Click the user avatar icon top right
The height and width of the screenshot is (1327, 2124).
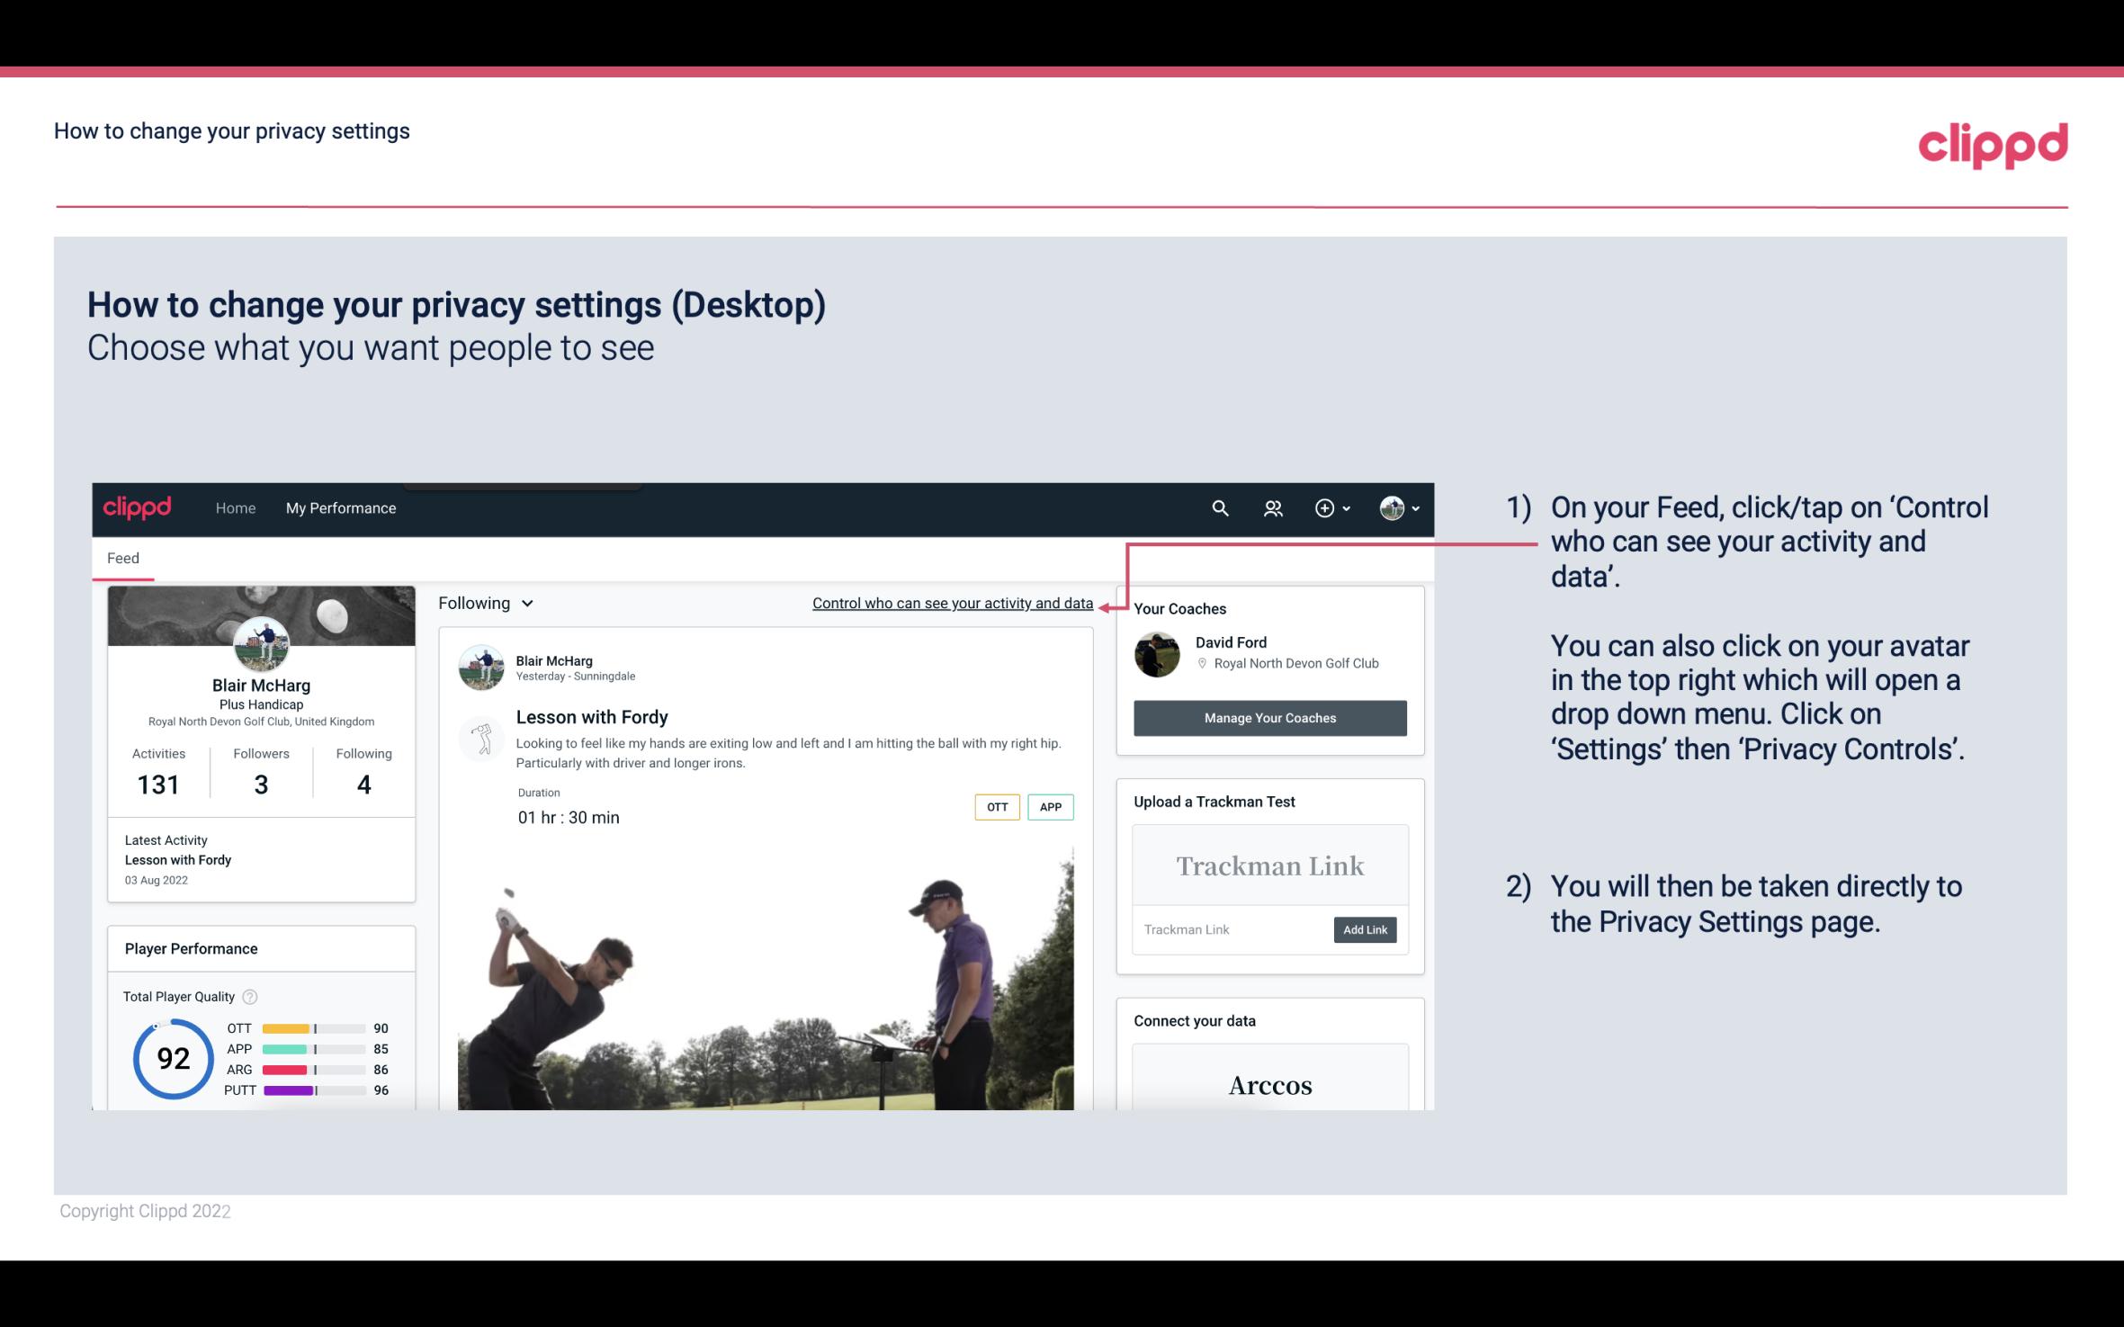click(1391, 507)
